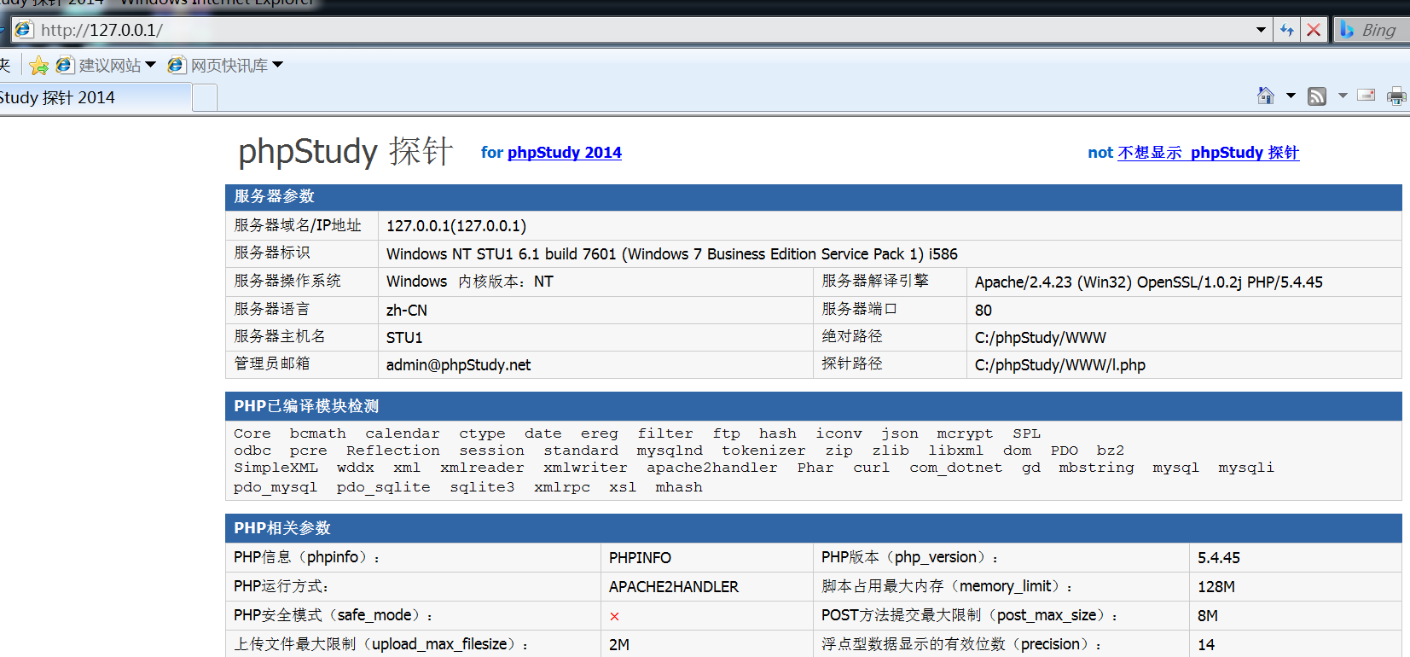
Task: Click the 'PHP运行方式:' label
Action: pyautogui.click(x=281, y=586)
